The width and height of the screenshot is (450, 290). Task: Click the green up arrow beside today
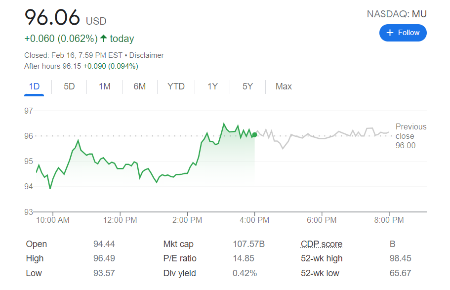pos(103,38)
